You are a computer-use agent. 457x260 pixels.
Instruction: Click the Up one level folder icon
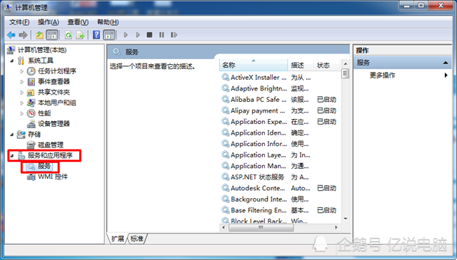coord(39,35)
